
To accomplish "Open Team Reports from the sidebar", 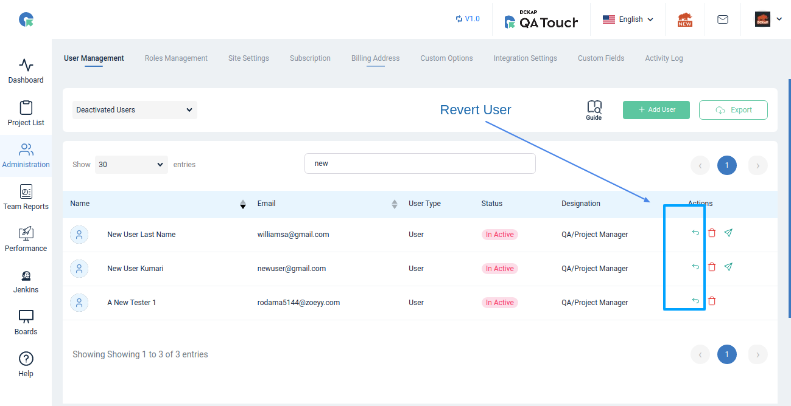I will coord(26,198).
